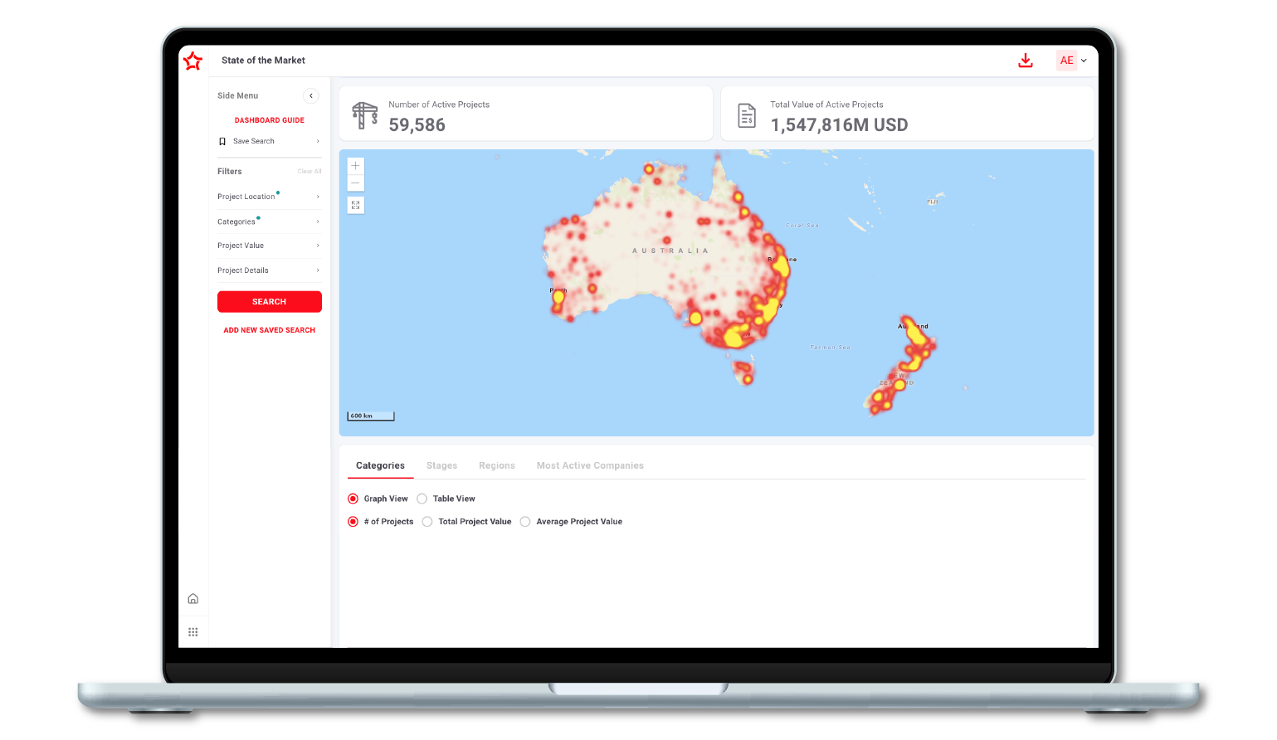This screenshot has width=1277, height=740.
Task: Toggle fullscreen map view
Action: 355,205
